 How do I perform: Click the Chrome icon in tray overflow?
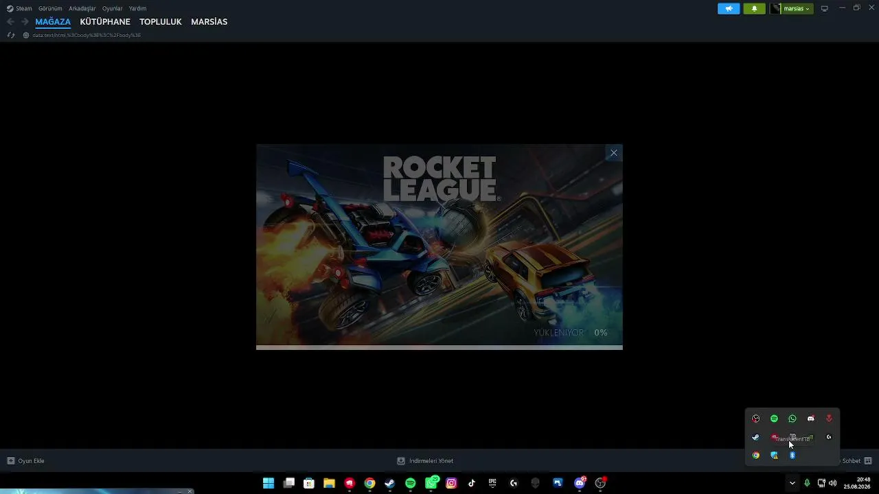coord(756,455)
